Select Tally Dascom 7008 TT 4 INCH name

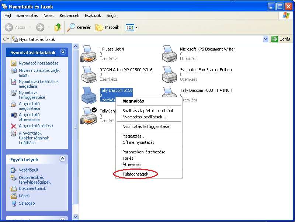206,90
